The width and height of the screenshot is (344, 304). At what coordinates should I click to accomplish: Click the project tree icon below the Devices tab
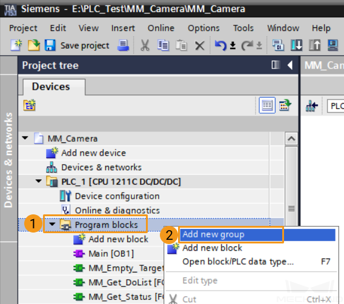pos(30,105)
